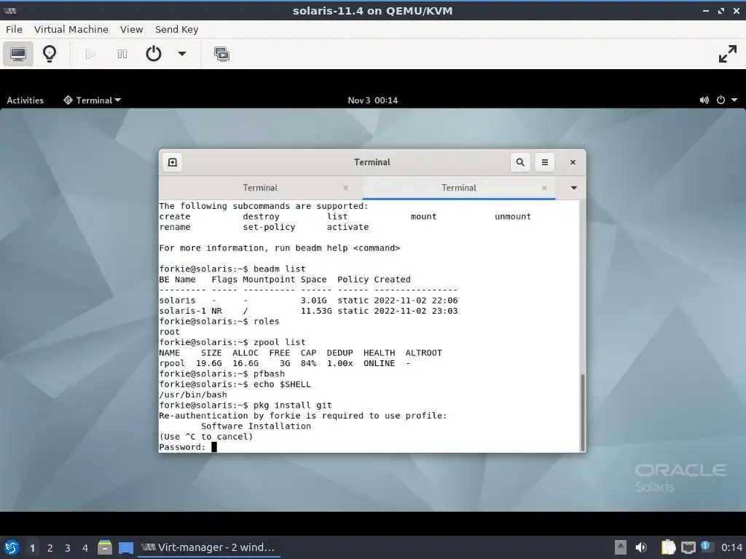Open the Send Key menu

(x=176, y=29)
